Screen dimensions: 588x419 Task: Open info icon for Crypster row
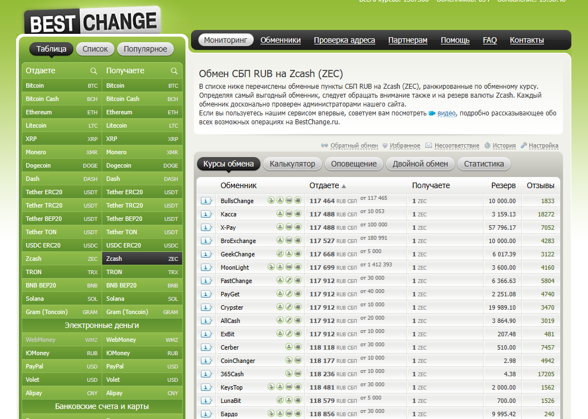[x=206, y=307]
